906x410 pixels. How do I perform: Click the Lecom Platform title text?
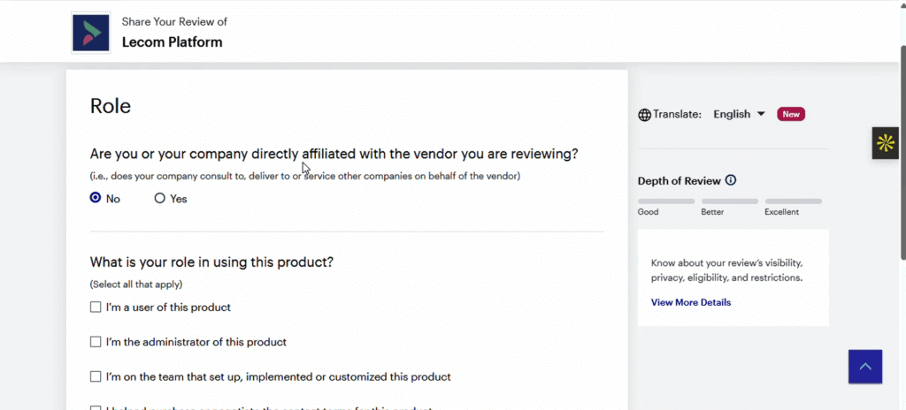[172, 42]
